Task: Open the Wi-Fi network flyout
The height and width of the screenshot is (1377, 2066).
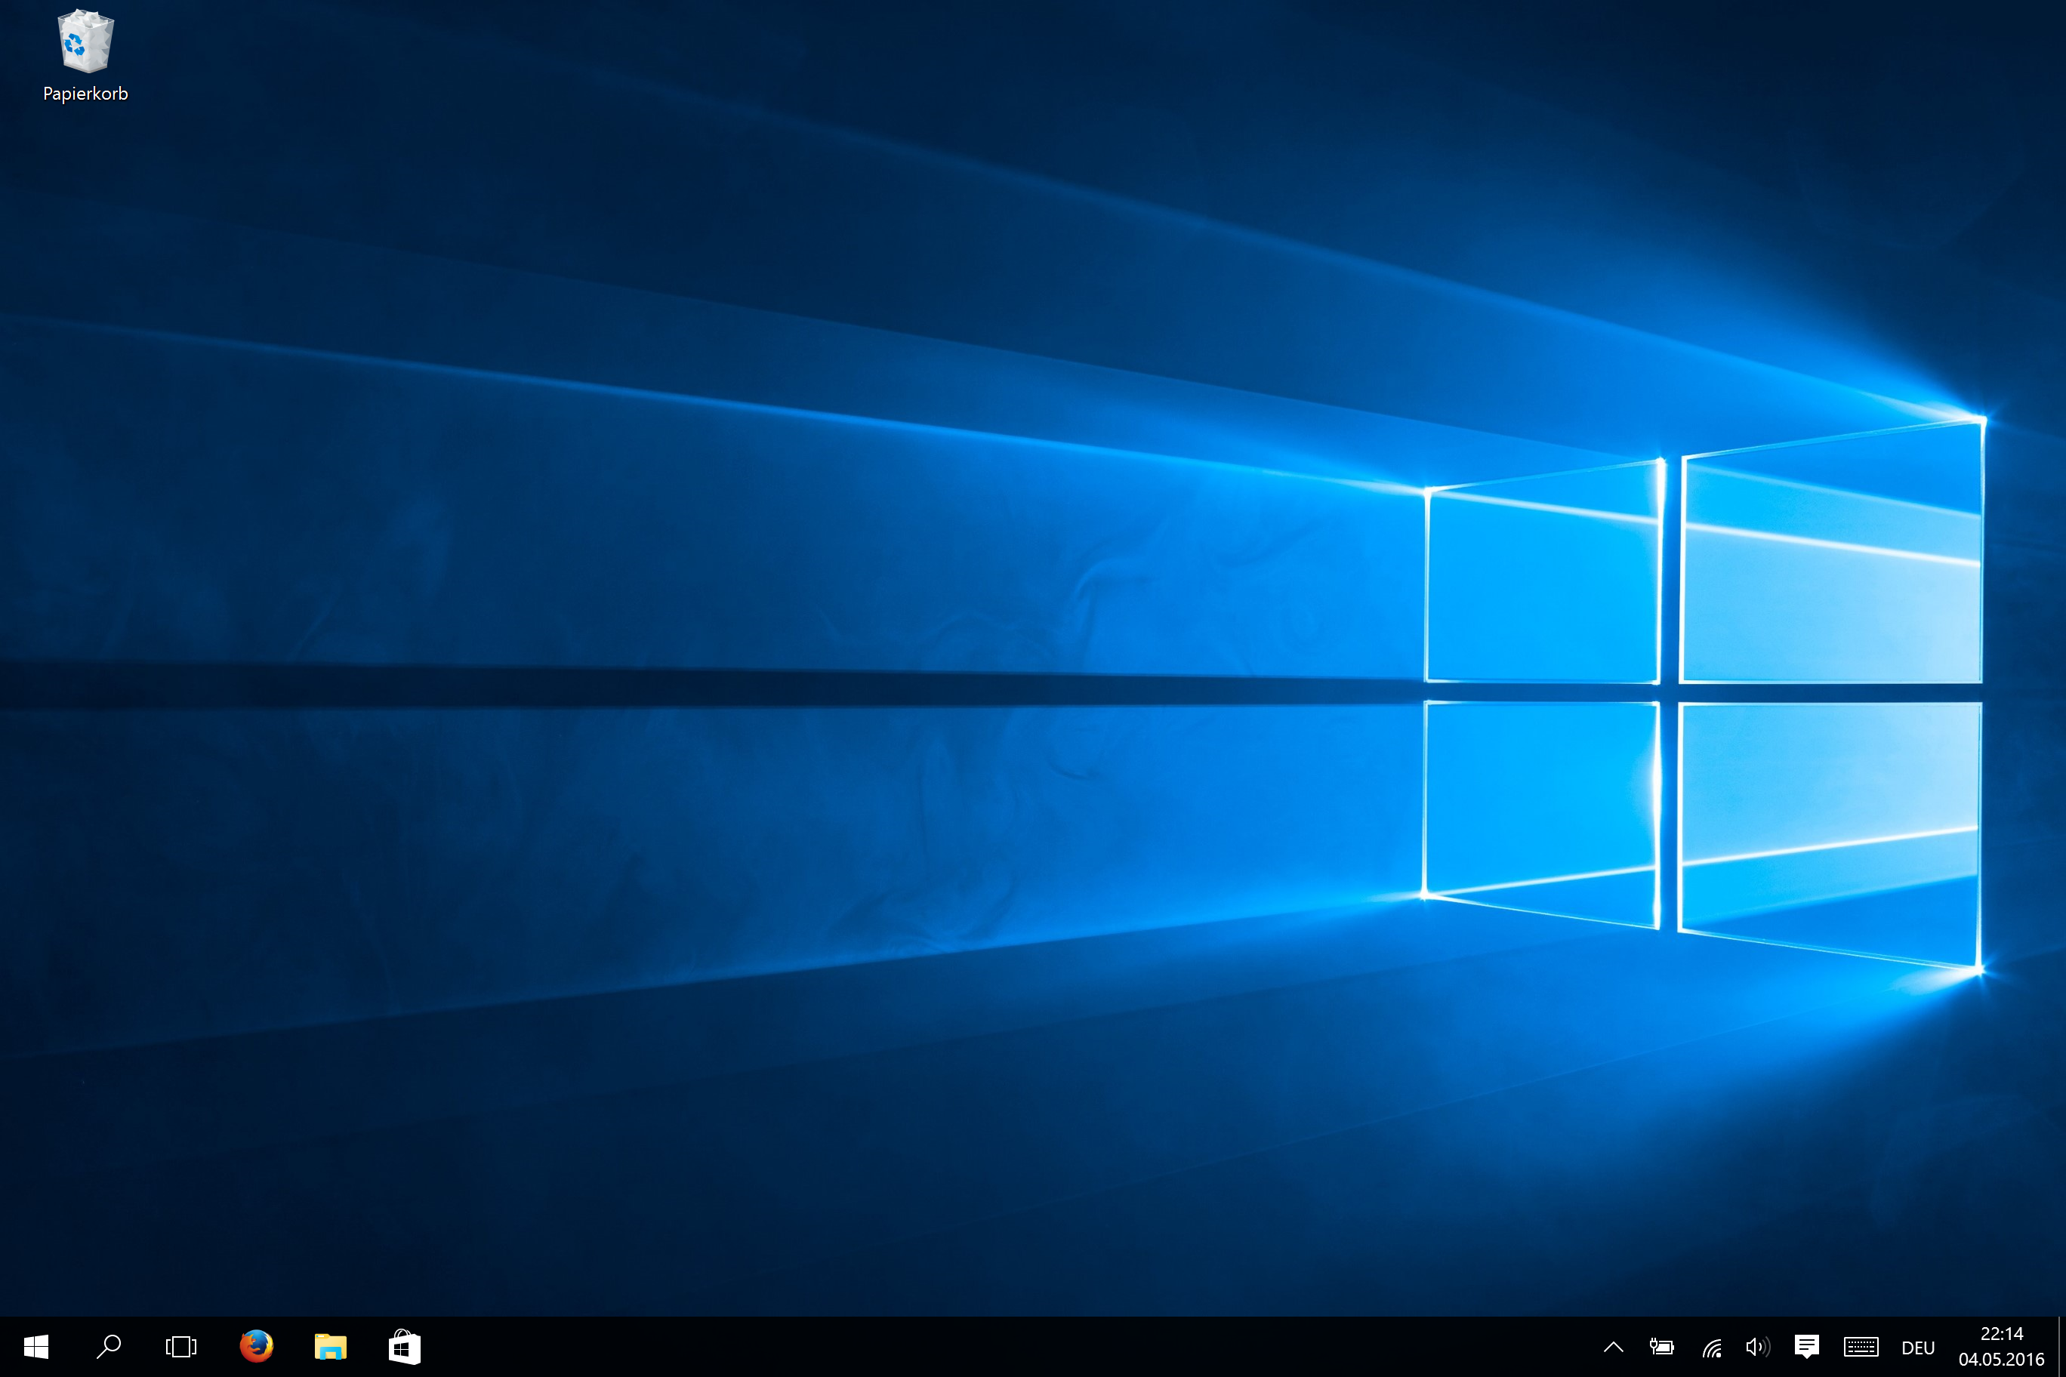Action: (x=1711, y=1347)
